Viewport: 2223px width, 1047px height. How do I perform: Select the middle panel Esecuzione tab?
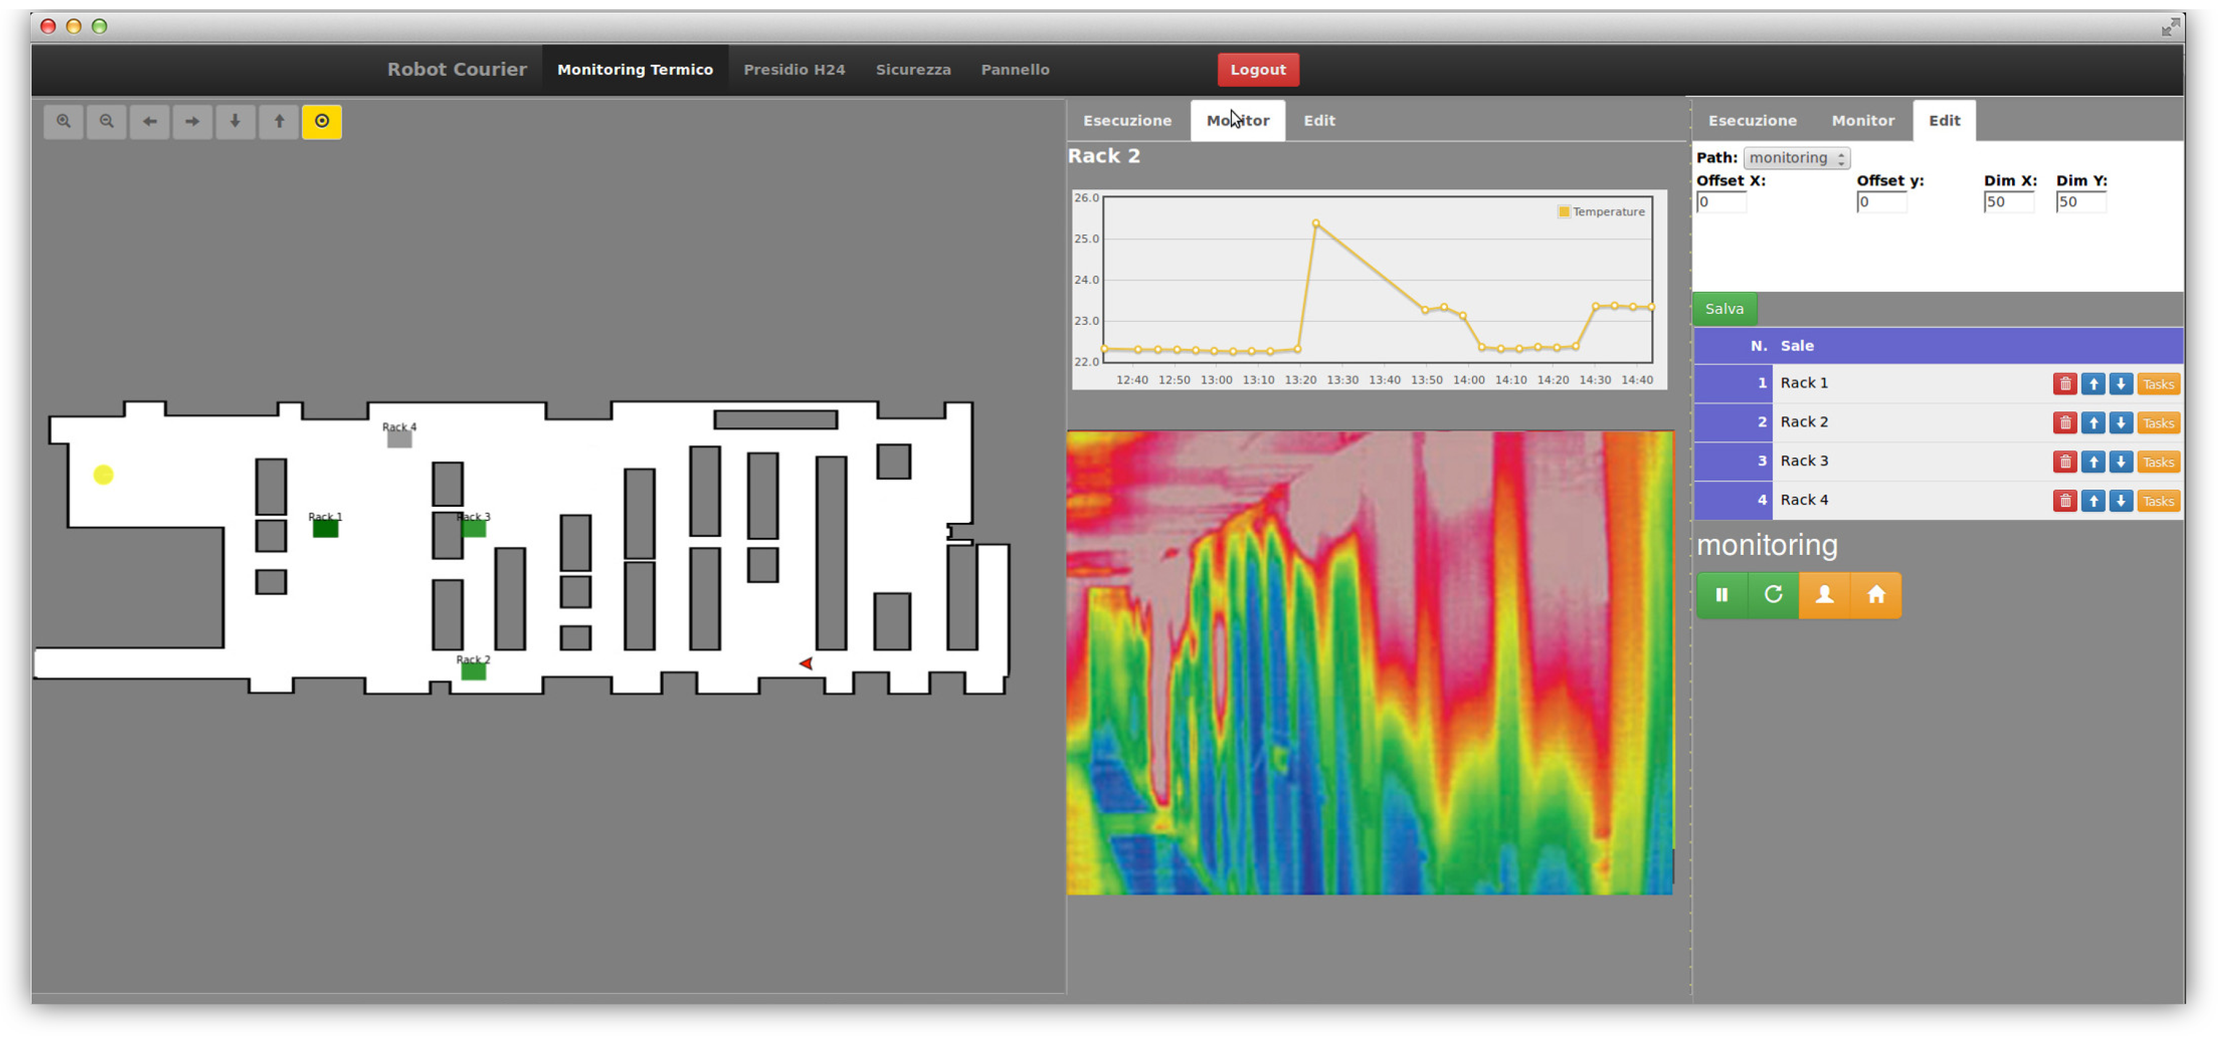tap(1127, 121)
